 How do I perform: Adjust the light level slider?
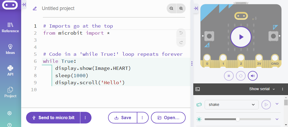[238, 119]
